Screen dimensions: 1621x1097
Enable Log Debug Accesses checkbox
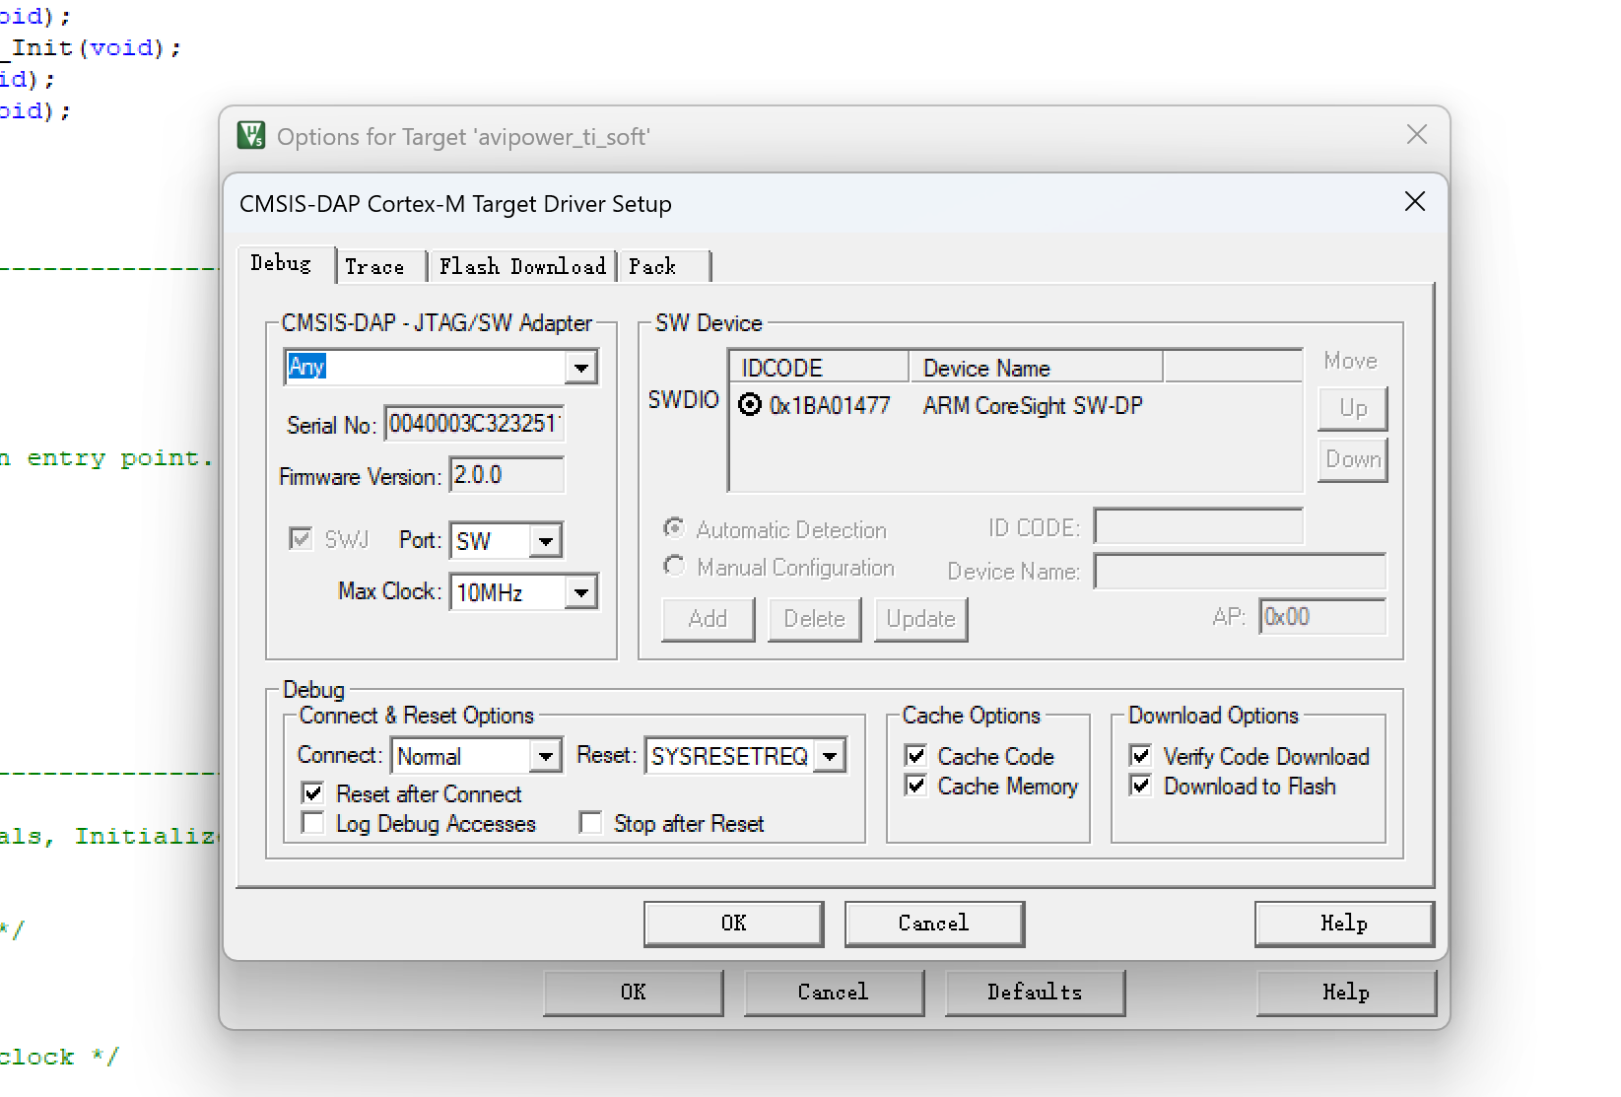313,823
